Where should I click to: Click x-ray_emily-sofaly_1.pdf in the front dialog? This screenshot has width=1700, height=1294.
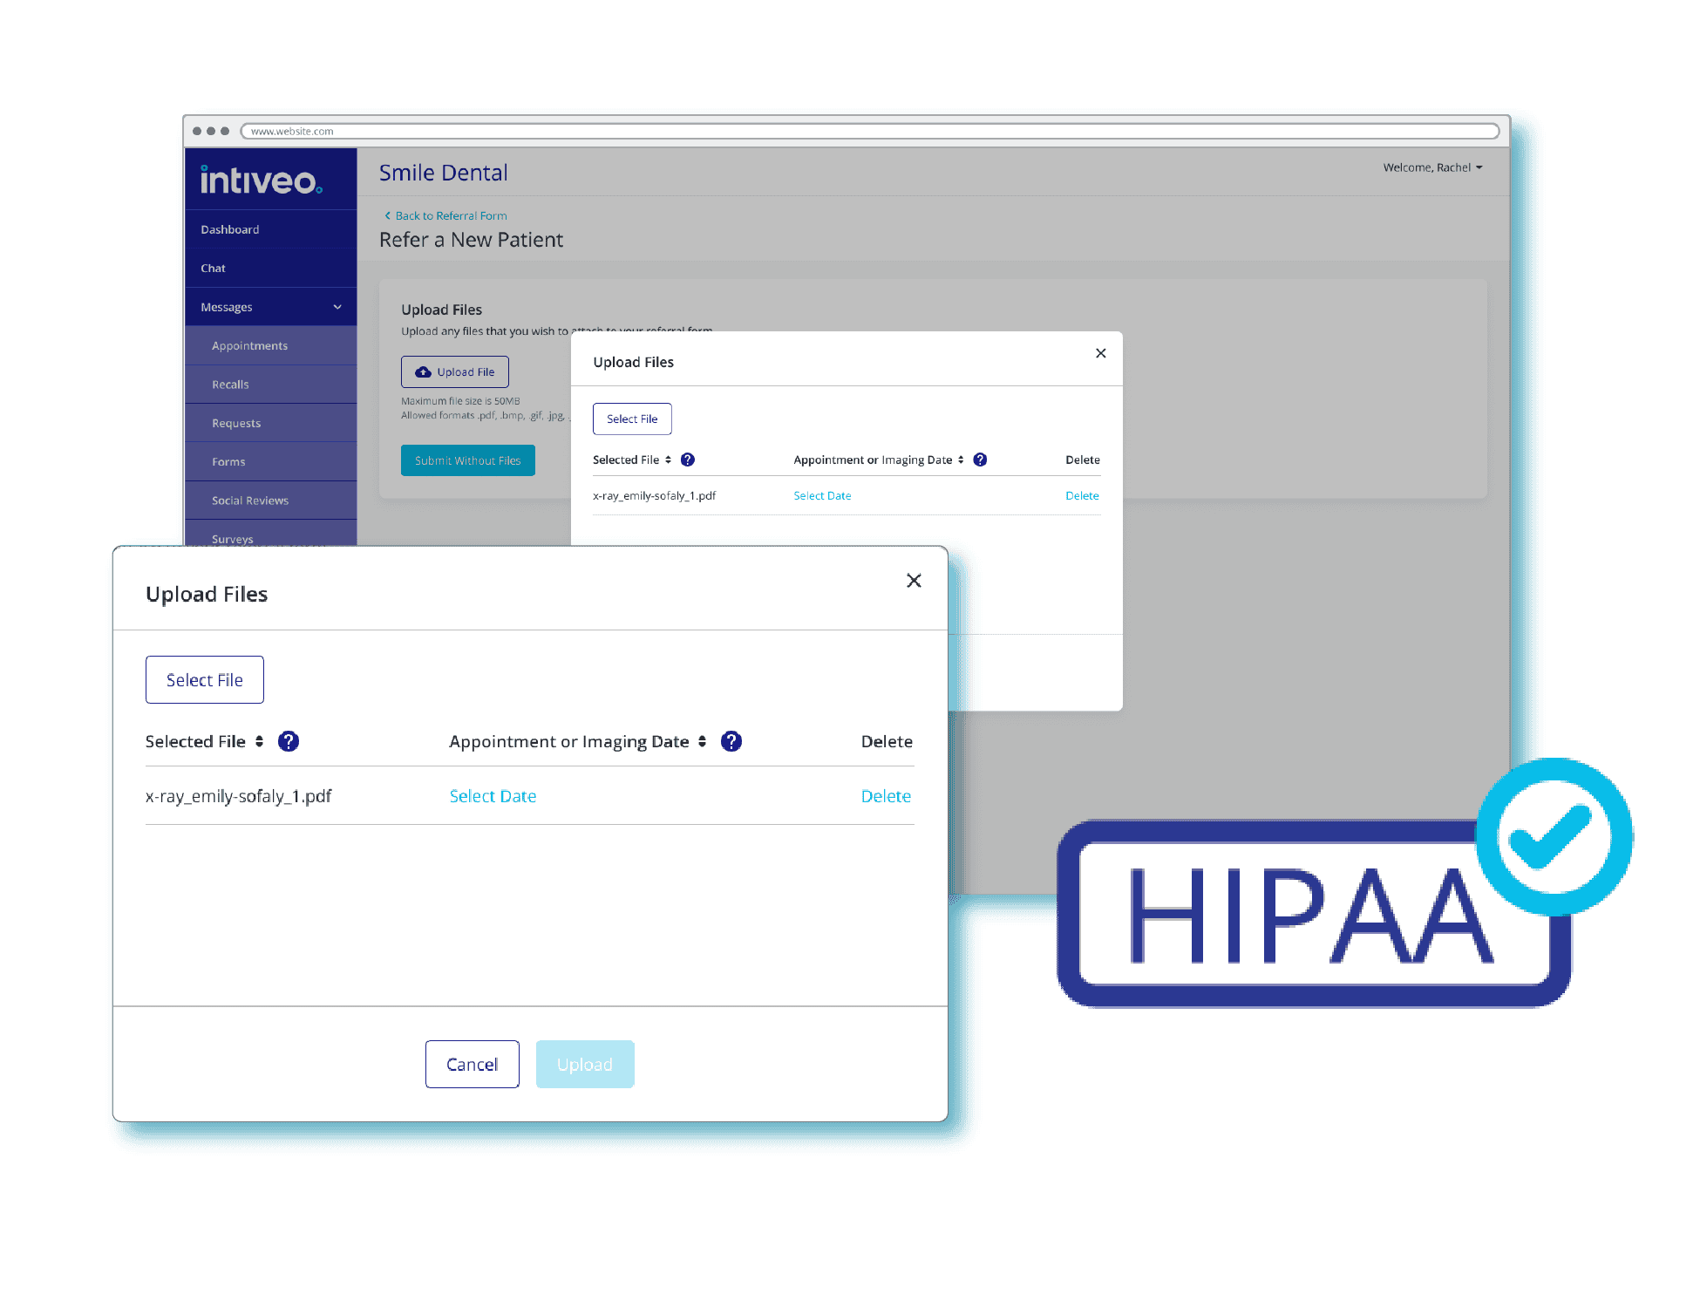point(239,796)
